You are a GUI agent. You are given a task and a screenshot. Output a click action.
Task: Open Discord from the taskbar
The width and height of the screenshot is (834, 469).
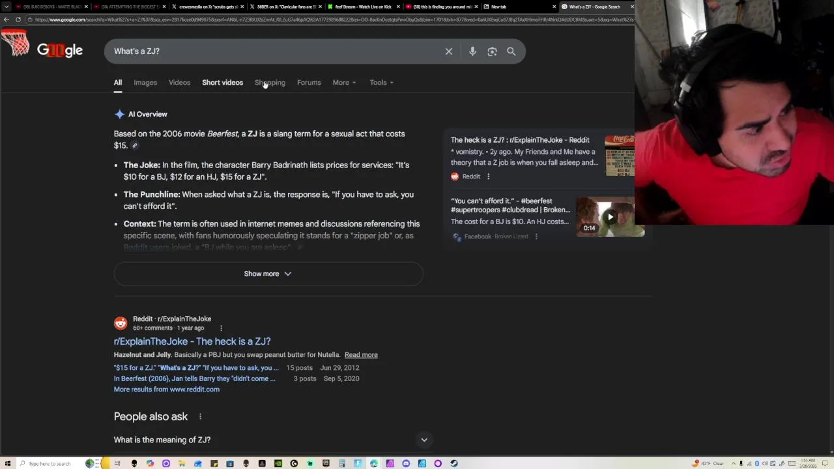tap(406, 463)
